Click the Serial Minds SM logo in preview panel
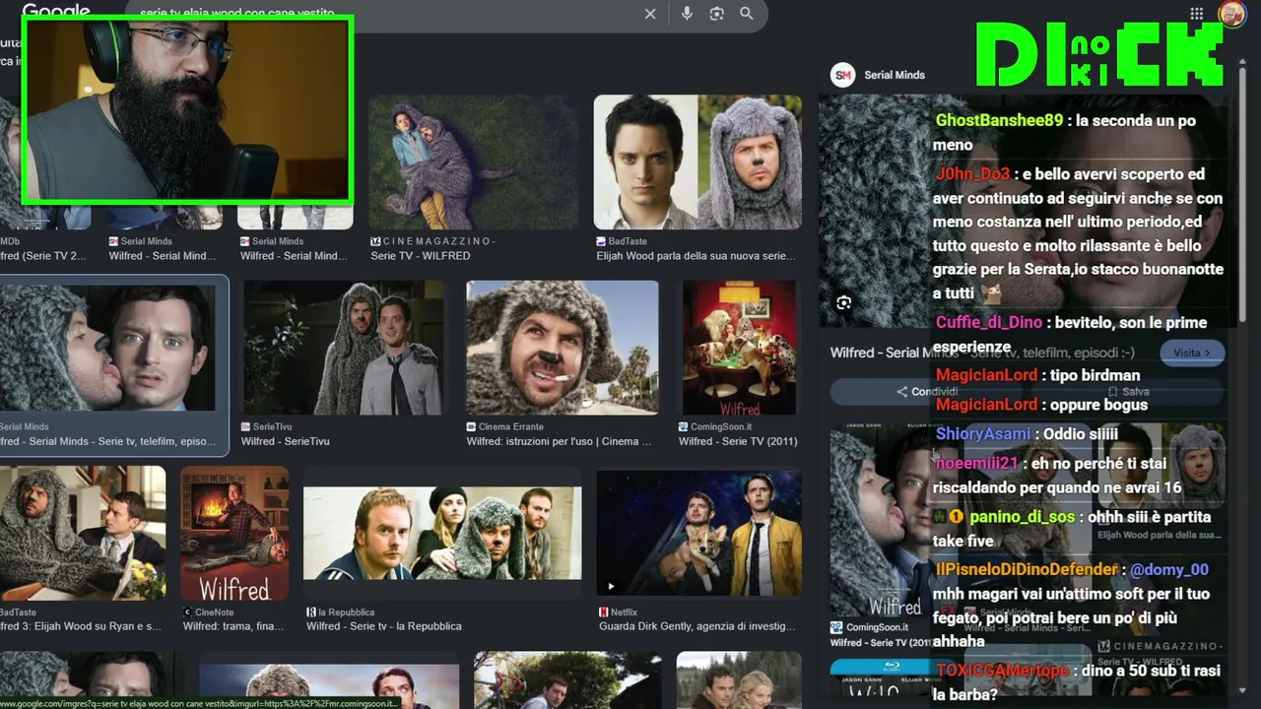This screenshot has height=709, width=1261. click(842, 75)
